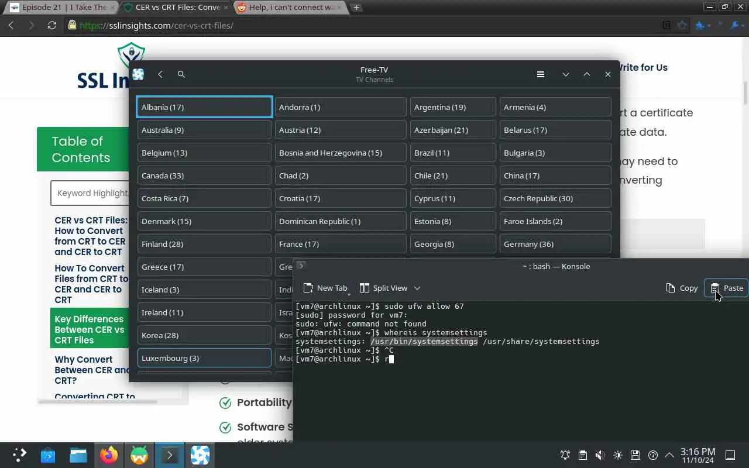749x468 pixels.
Task: Open Czech Republic (30) channels
Action: pos(555,198)
